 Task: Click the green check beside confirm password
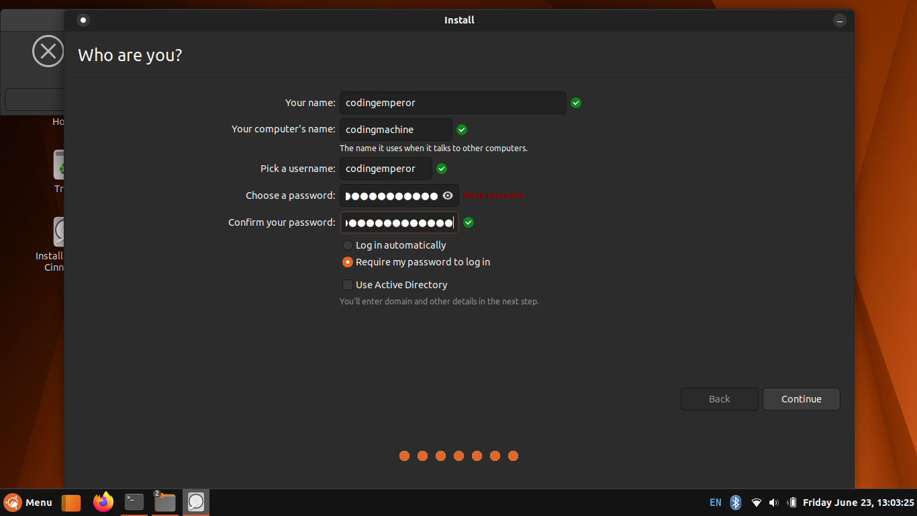pyautogui.click(x=469, y=222)
